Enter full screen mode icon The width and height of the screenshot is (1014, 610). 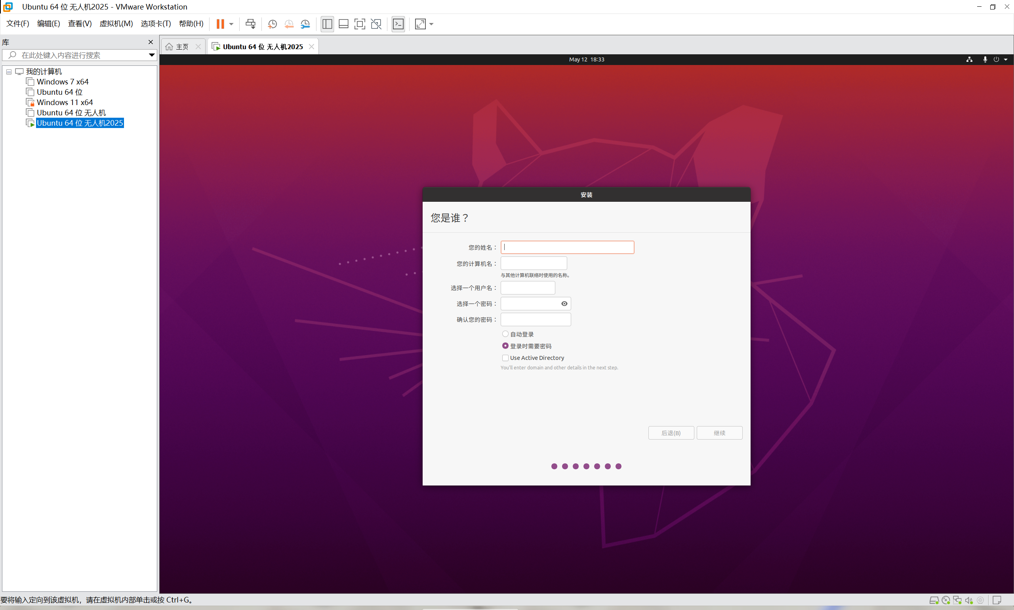360,24
